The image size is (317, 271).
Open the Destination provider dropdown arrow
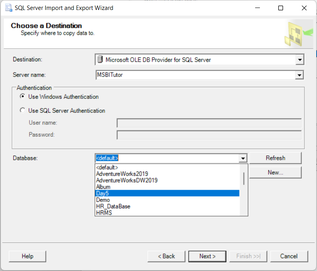point(299,60)
